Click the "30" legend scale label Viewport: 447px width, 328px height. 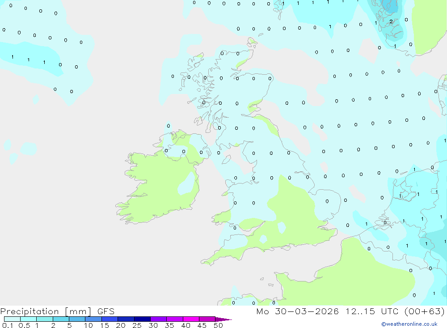coord(153,325)
